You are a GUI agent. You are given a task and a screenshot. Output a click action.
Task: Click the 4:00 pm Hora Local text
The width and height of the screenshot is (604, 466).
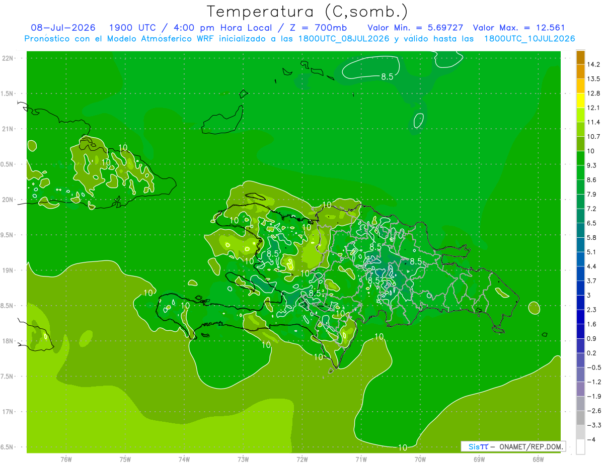click(234, 28)
